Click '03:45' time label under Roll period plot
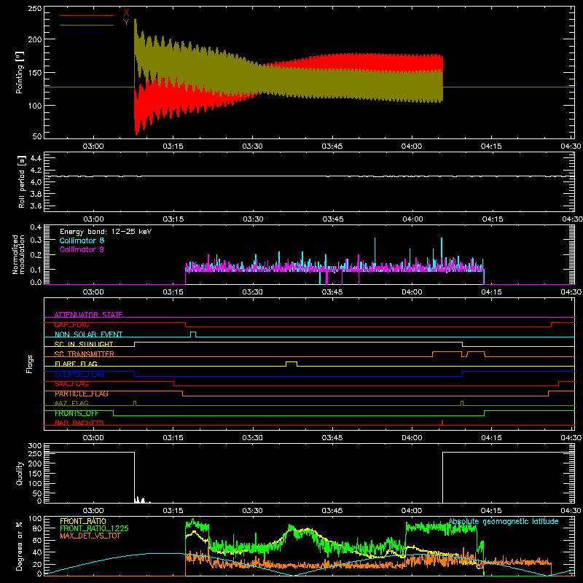The width and height of the screenshot is (583, 583). click(x=333, y=219)
